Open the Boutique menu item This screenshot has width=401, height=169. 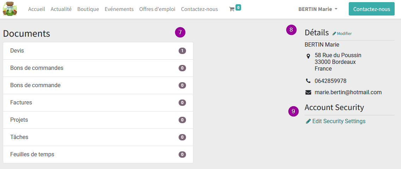(x=88, y=9)
